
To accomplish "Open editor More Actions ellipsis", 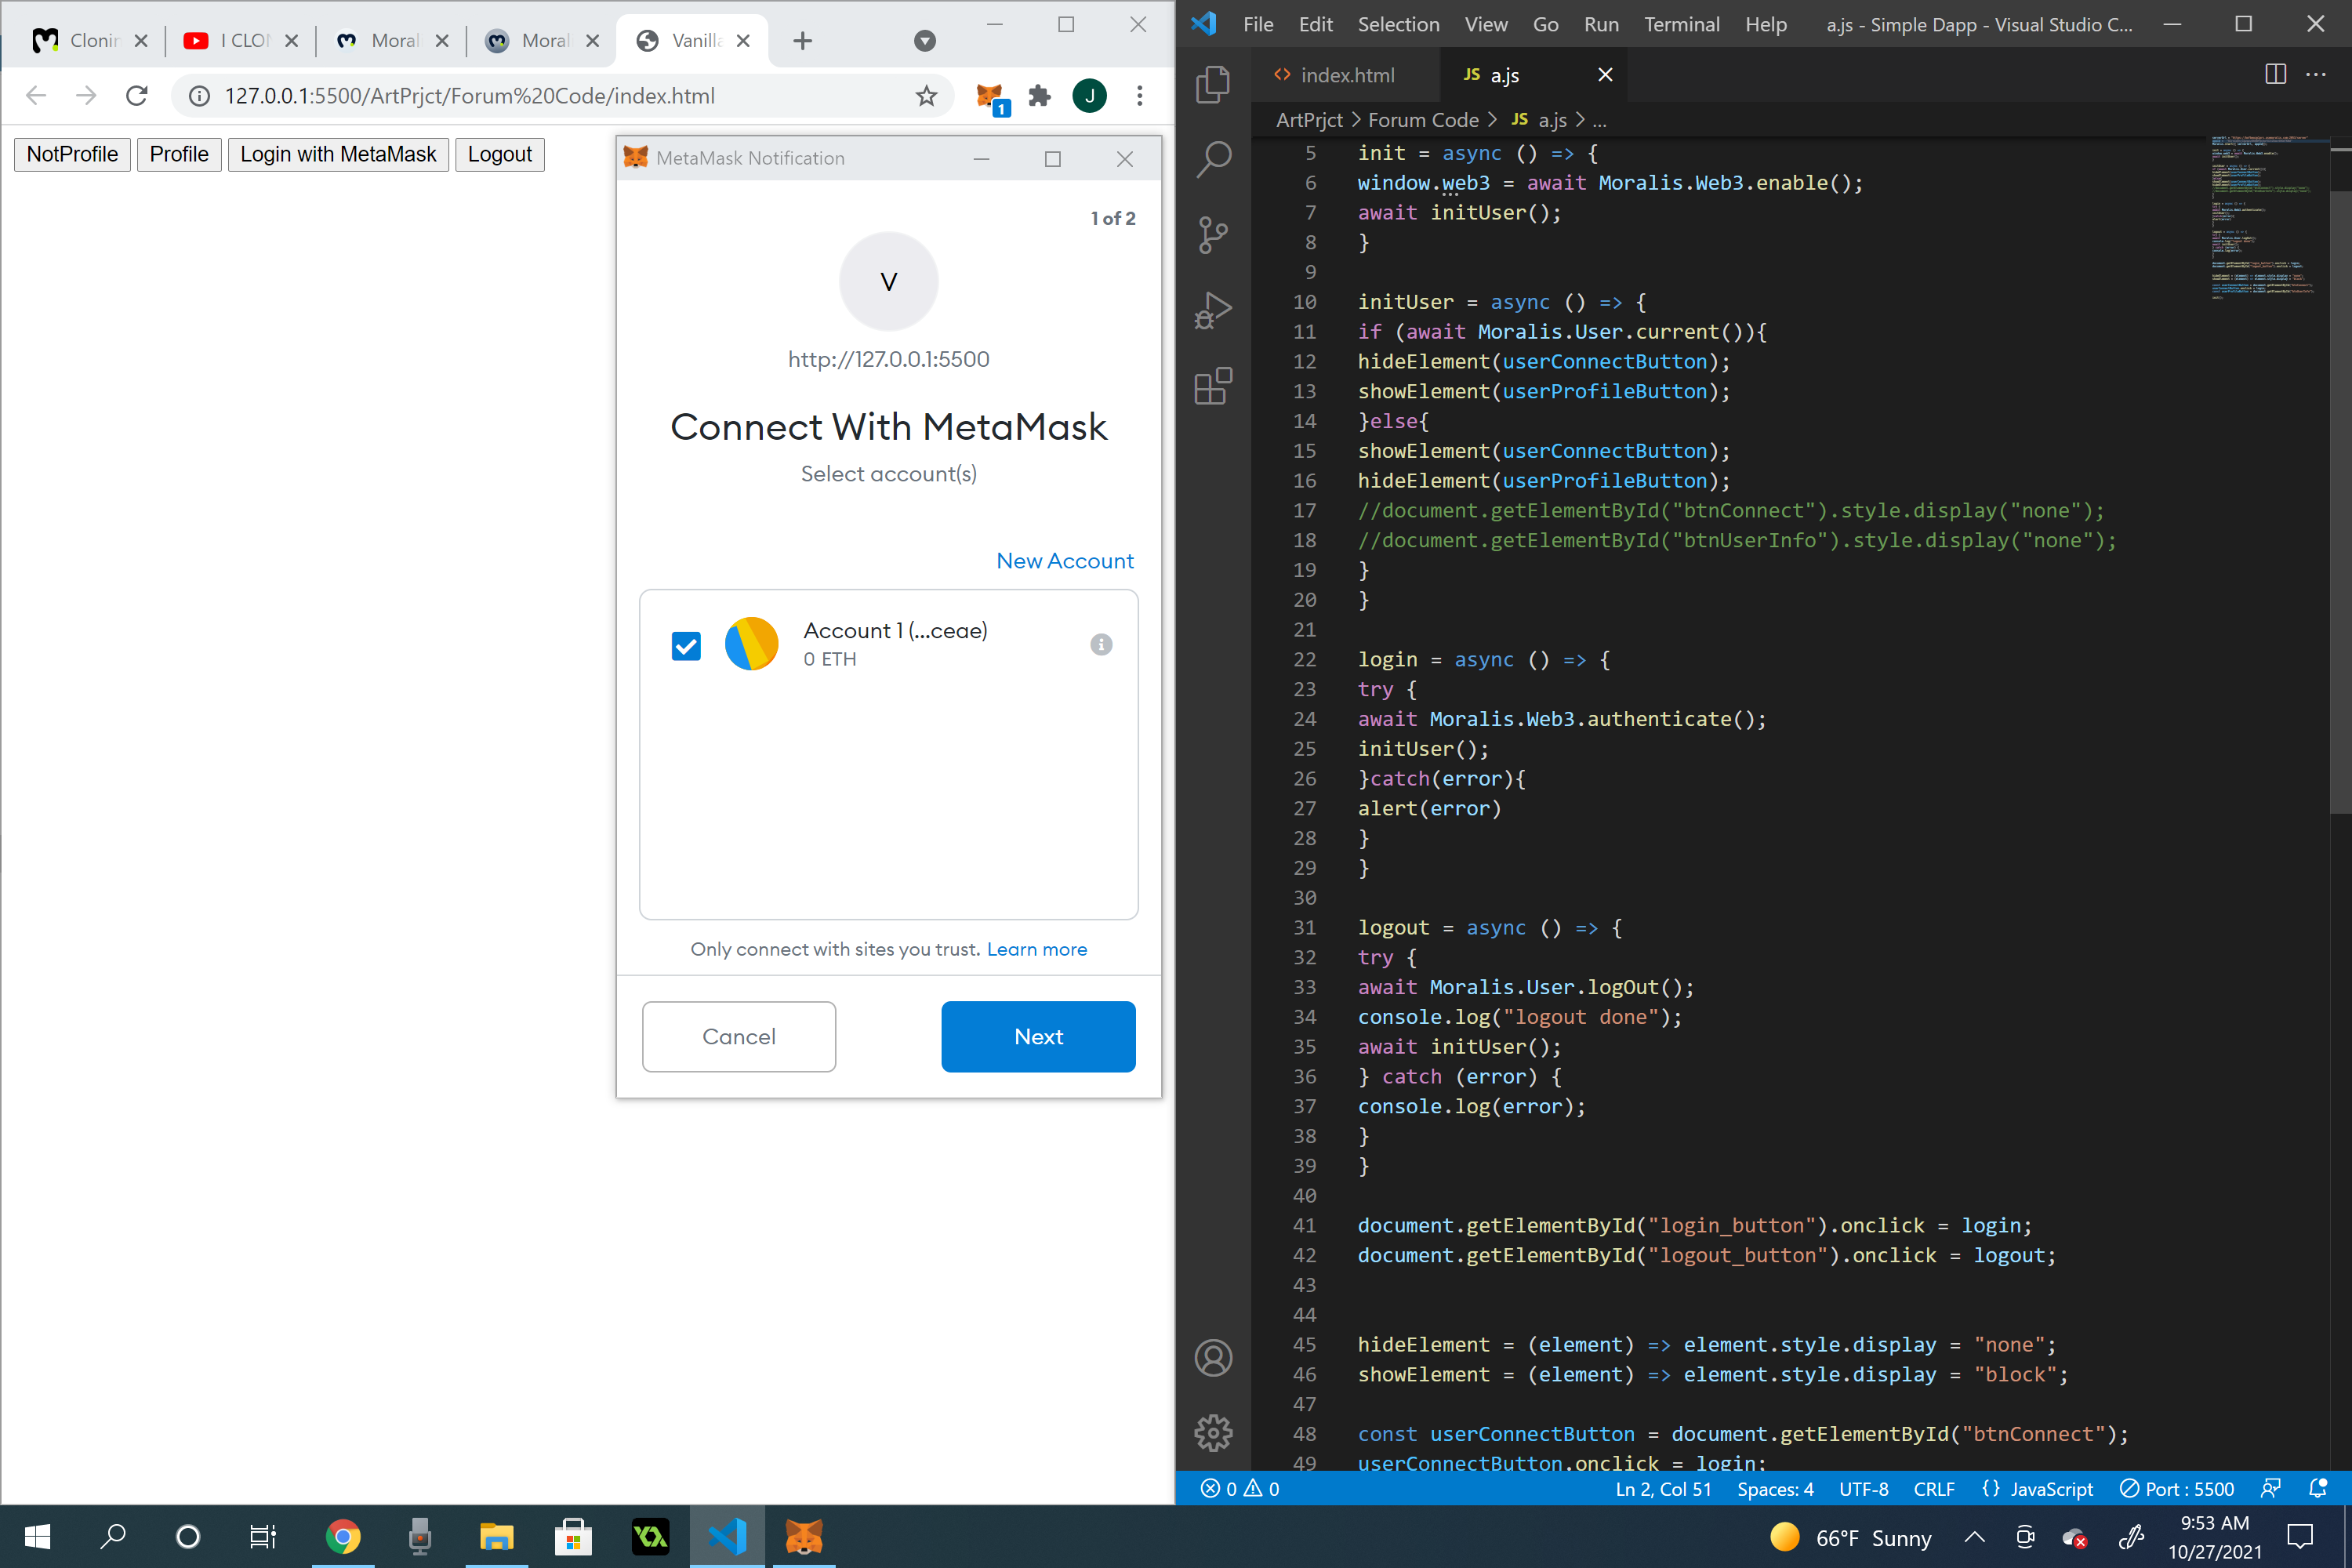I will tap(2316, 74).
